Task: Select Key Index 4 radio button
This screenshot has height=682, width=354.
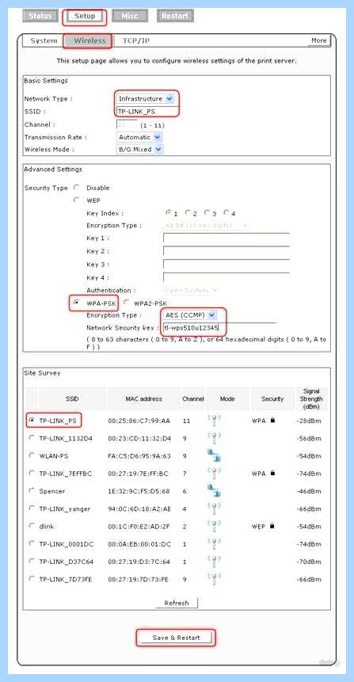Action: tap(226, 213)
